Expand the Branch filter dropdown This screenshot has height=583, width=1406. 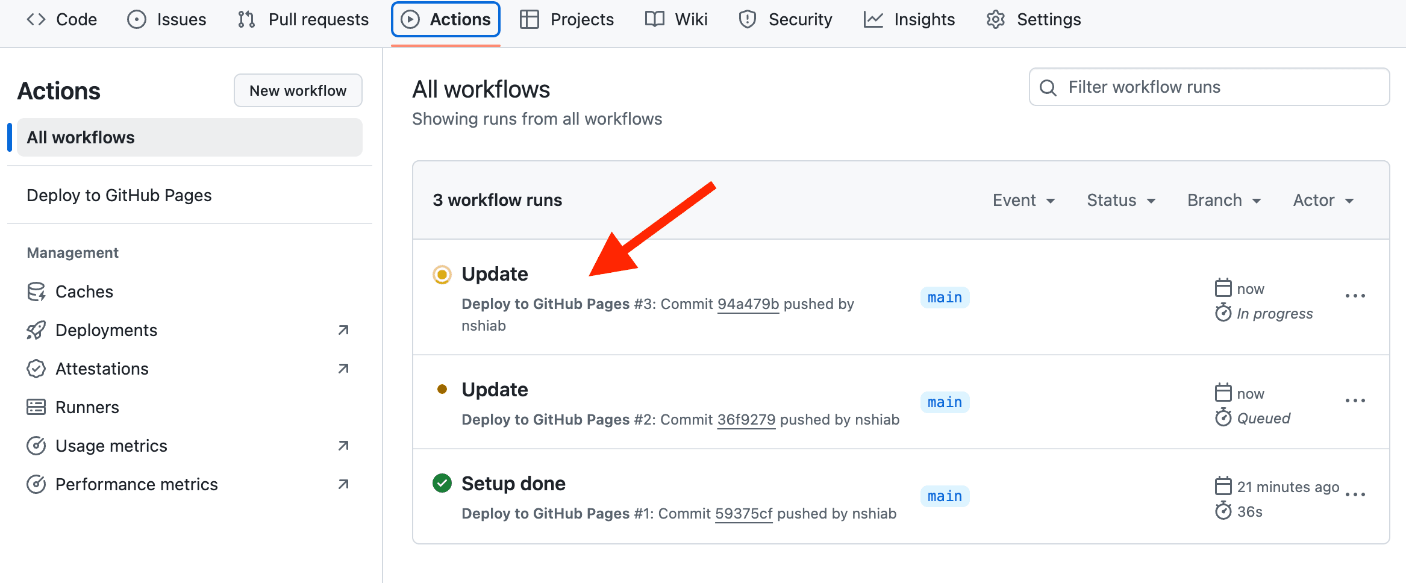[1225, 200]
